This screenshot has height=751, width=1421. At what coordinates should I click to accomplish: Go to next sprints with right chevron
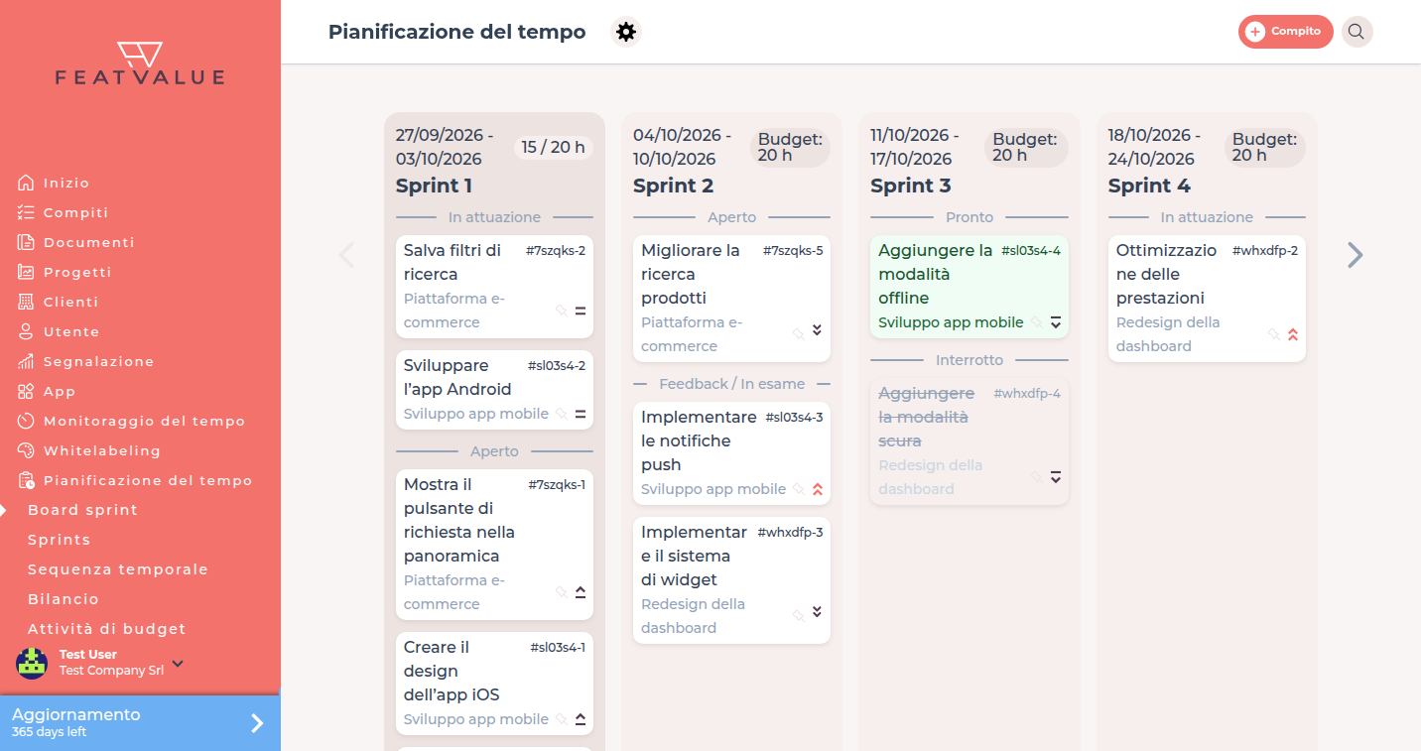click(x=1356, y=255)
